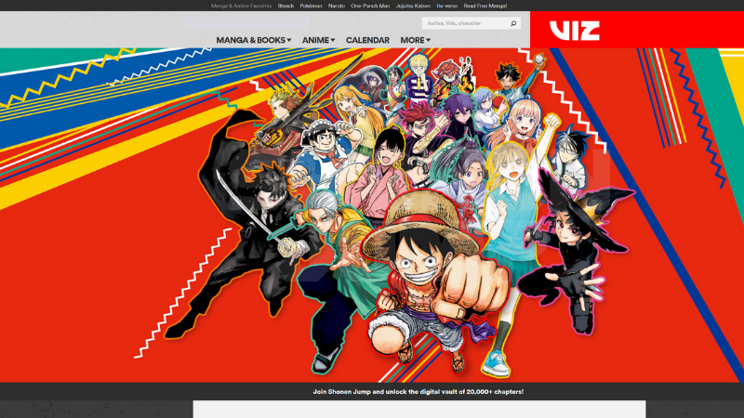Click the Read Free Manga! link
The height and width of the screenshot is (418, 744).
(x=485, y=6)
